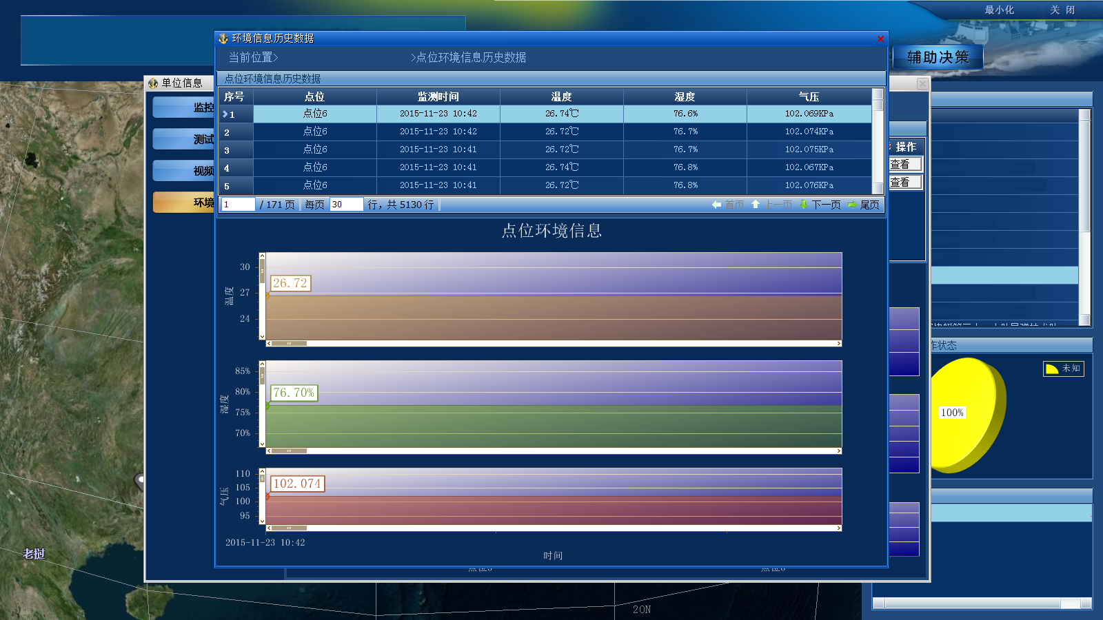
Task: Click the first page (首页) arrow icon
Action: pos(716,205)
